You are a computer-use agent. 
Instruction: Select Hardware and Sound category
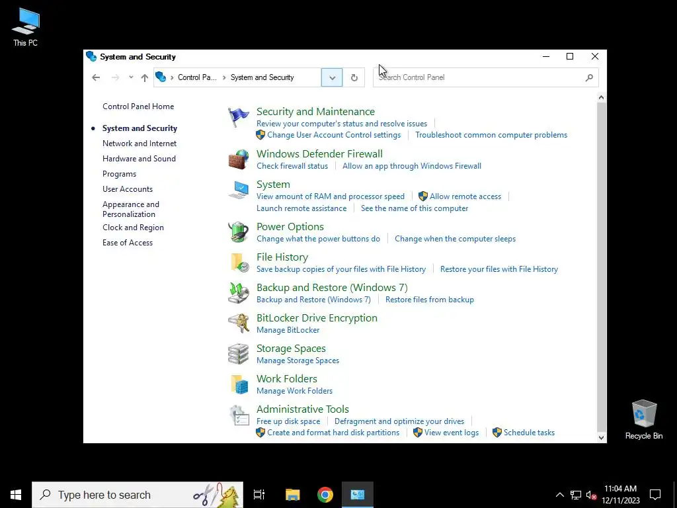(x=139, y=159)
